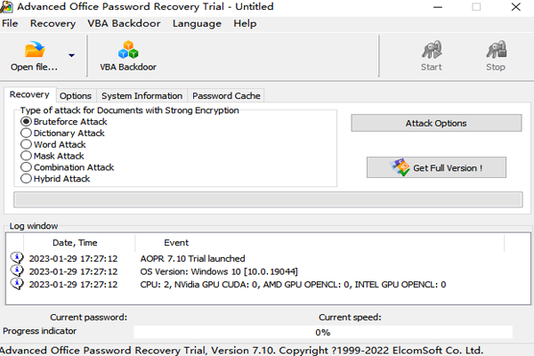The image size is (534, 356).
Task: Switch to the System Information tab
Action: click(142, 96)
